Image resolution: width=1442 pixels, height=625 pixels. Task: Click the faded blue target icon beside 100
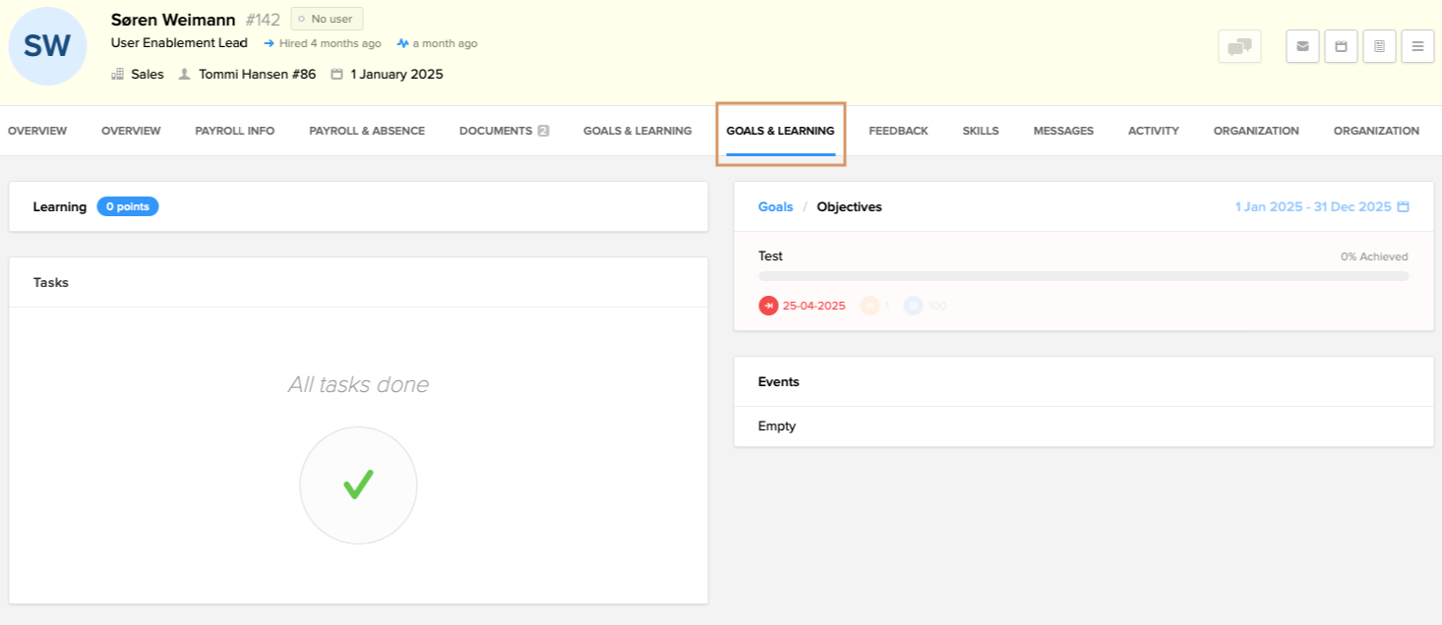pyautogui.click(x=913, y=306)
